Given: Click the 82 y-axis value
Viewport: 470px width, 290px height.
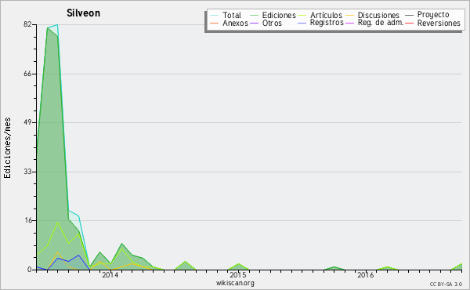Looking at the screenshot, I should (27, 24).
